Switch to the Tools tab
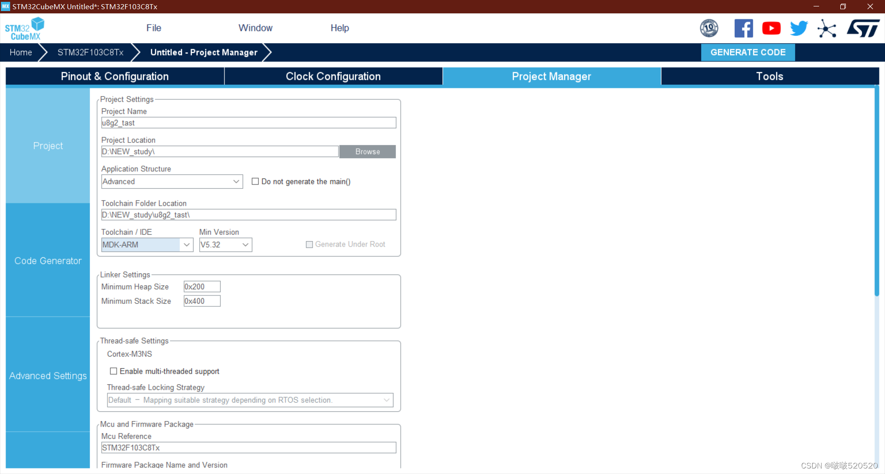Screen dimensions: 885x474 click(770, 76)
